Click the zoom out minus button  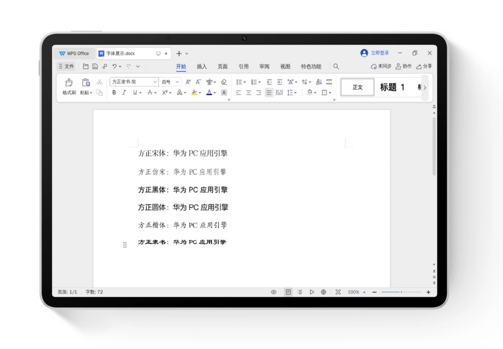[x=374, y=292]
